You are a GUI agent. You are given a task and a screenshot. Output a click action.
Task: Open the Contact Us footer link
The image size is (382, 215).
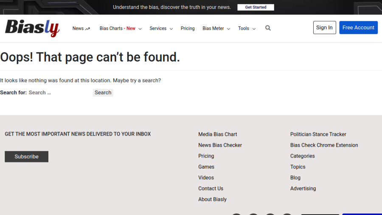coord(211,188)
